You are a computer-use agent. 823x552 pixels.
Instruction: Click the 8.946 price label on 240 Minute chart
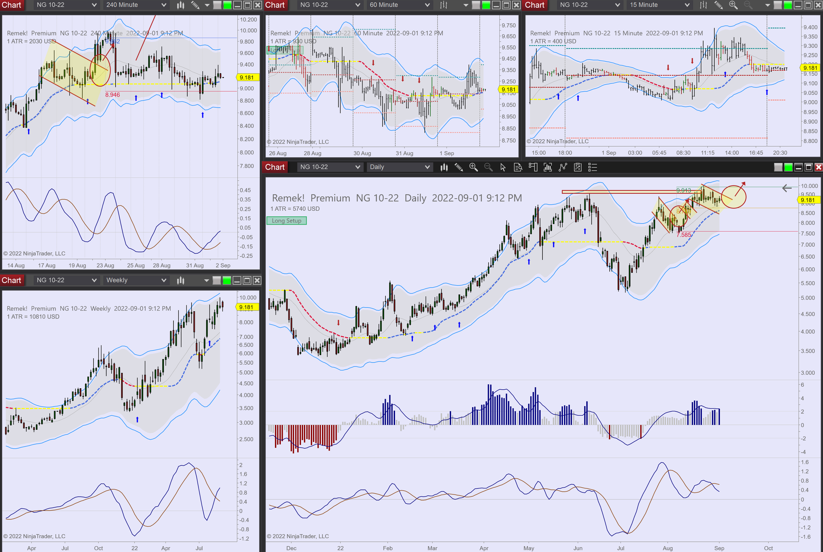pos(113,95)
